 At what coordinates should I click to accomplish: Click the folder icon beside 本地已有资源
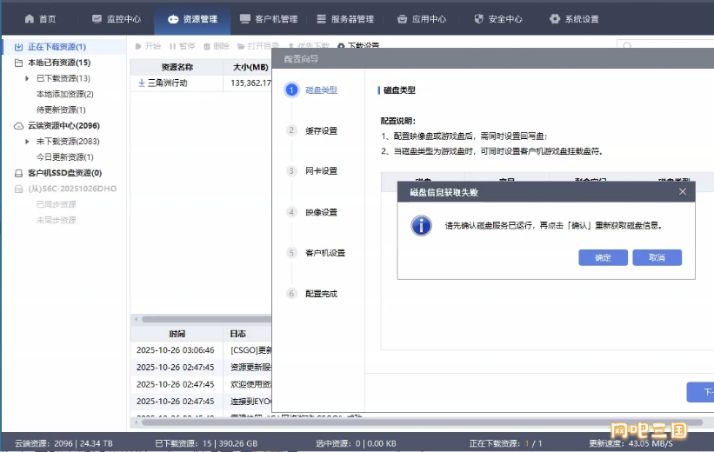pos(18,63)
